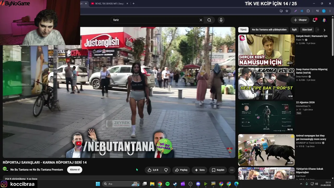The image size is (334, 188).
Task: Open Steam from the taskbar
Action: coord(175,184)
